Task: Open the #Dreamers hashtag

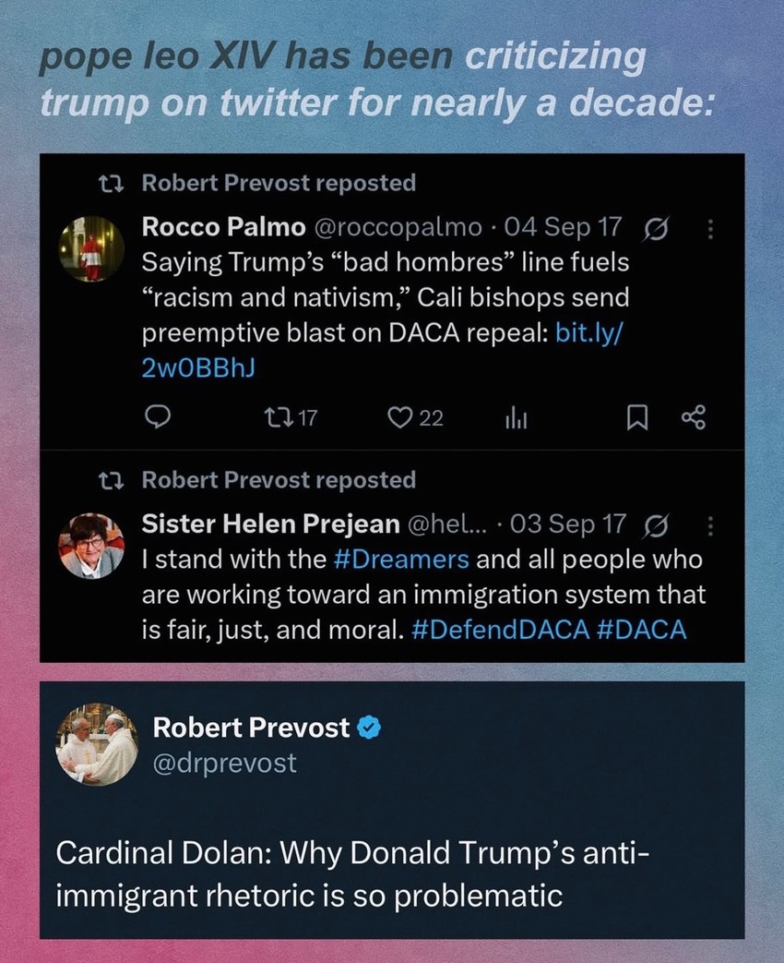Action: click(x=398, y=560)
